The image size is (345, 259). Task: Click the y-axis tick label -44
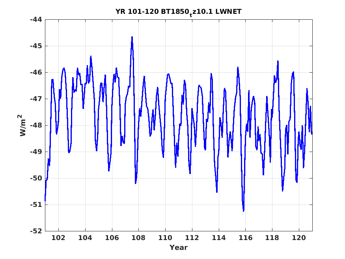[x=36, y=20]
